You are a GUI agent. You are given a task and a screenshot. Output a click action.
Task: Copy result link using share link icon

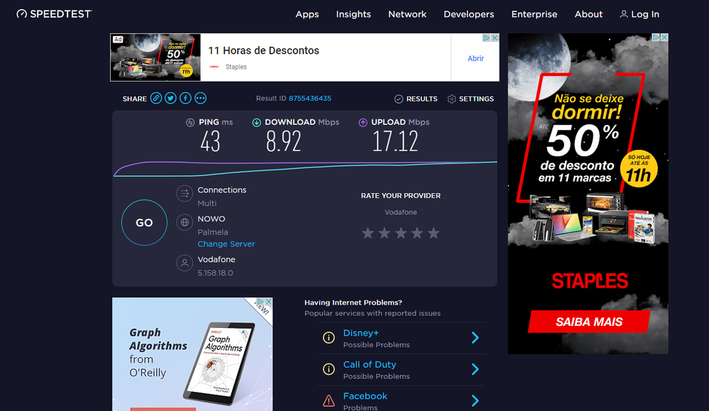point(155,99)
